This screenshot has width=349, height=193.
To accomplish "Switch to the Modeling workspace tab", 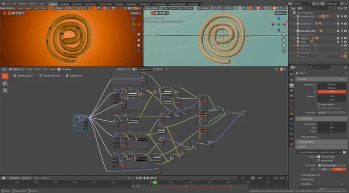I will [64, 4].
